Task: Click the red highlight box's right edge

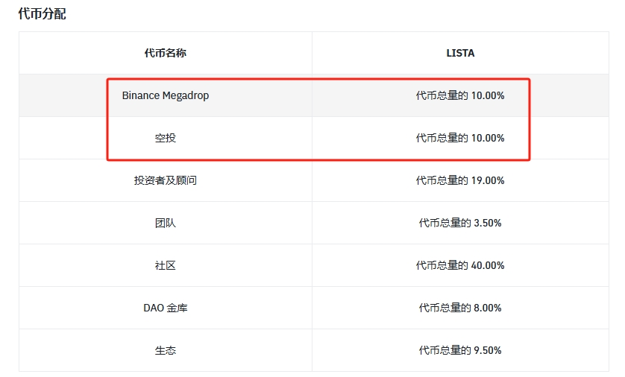Action: [x=529, y=119]
